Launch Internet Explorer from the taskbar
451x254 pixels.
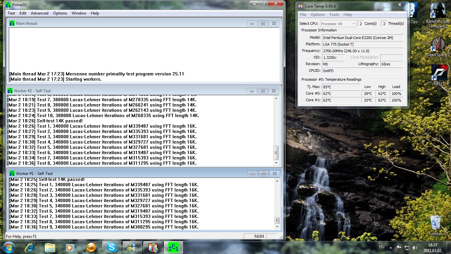30,247
